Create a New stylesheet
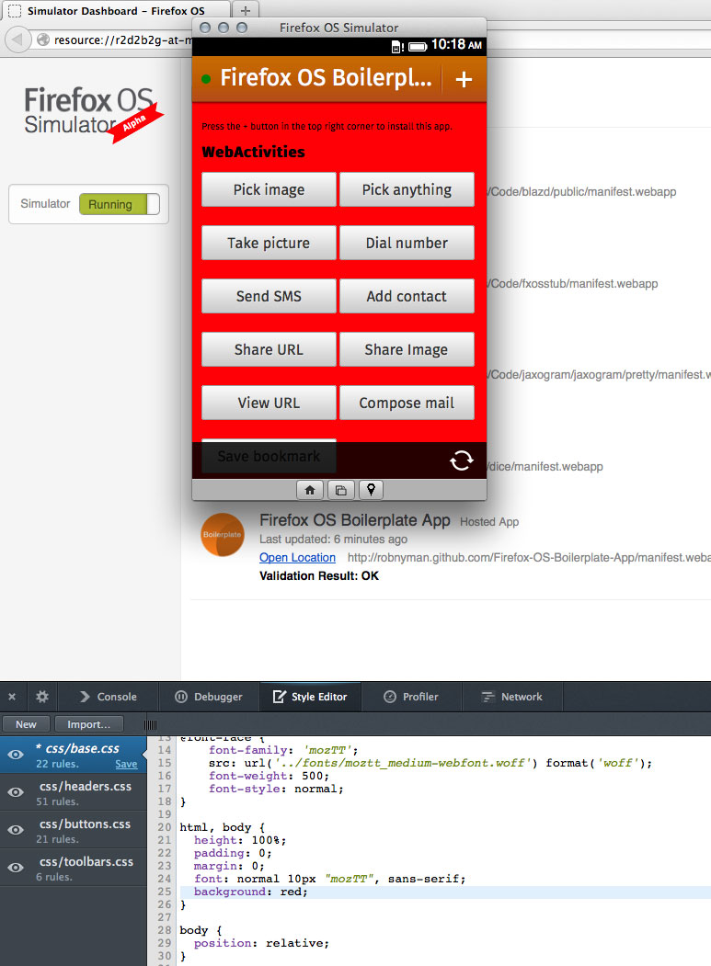 tap(26, 724)
